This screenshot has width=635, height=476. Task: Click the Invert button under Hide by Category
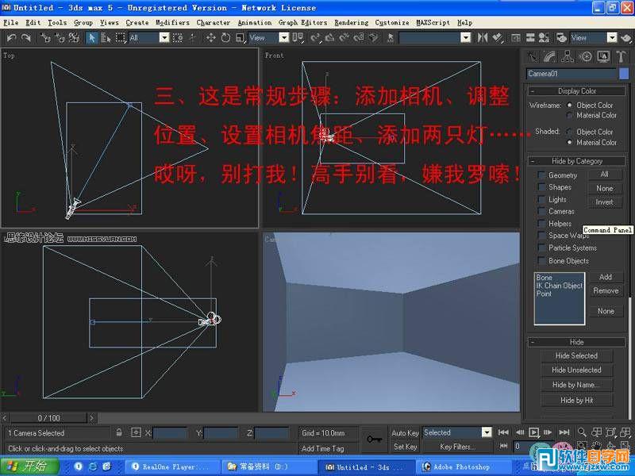pos(603,202)
